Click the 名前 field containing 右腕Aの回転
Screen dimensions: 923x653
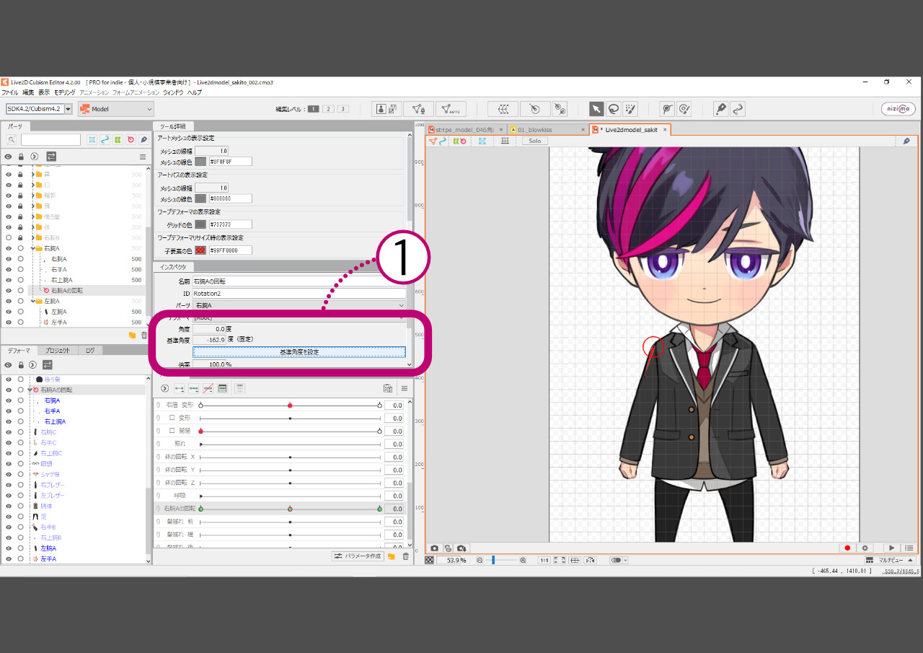click(299, 281)
